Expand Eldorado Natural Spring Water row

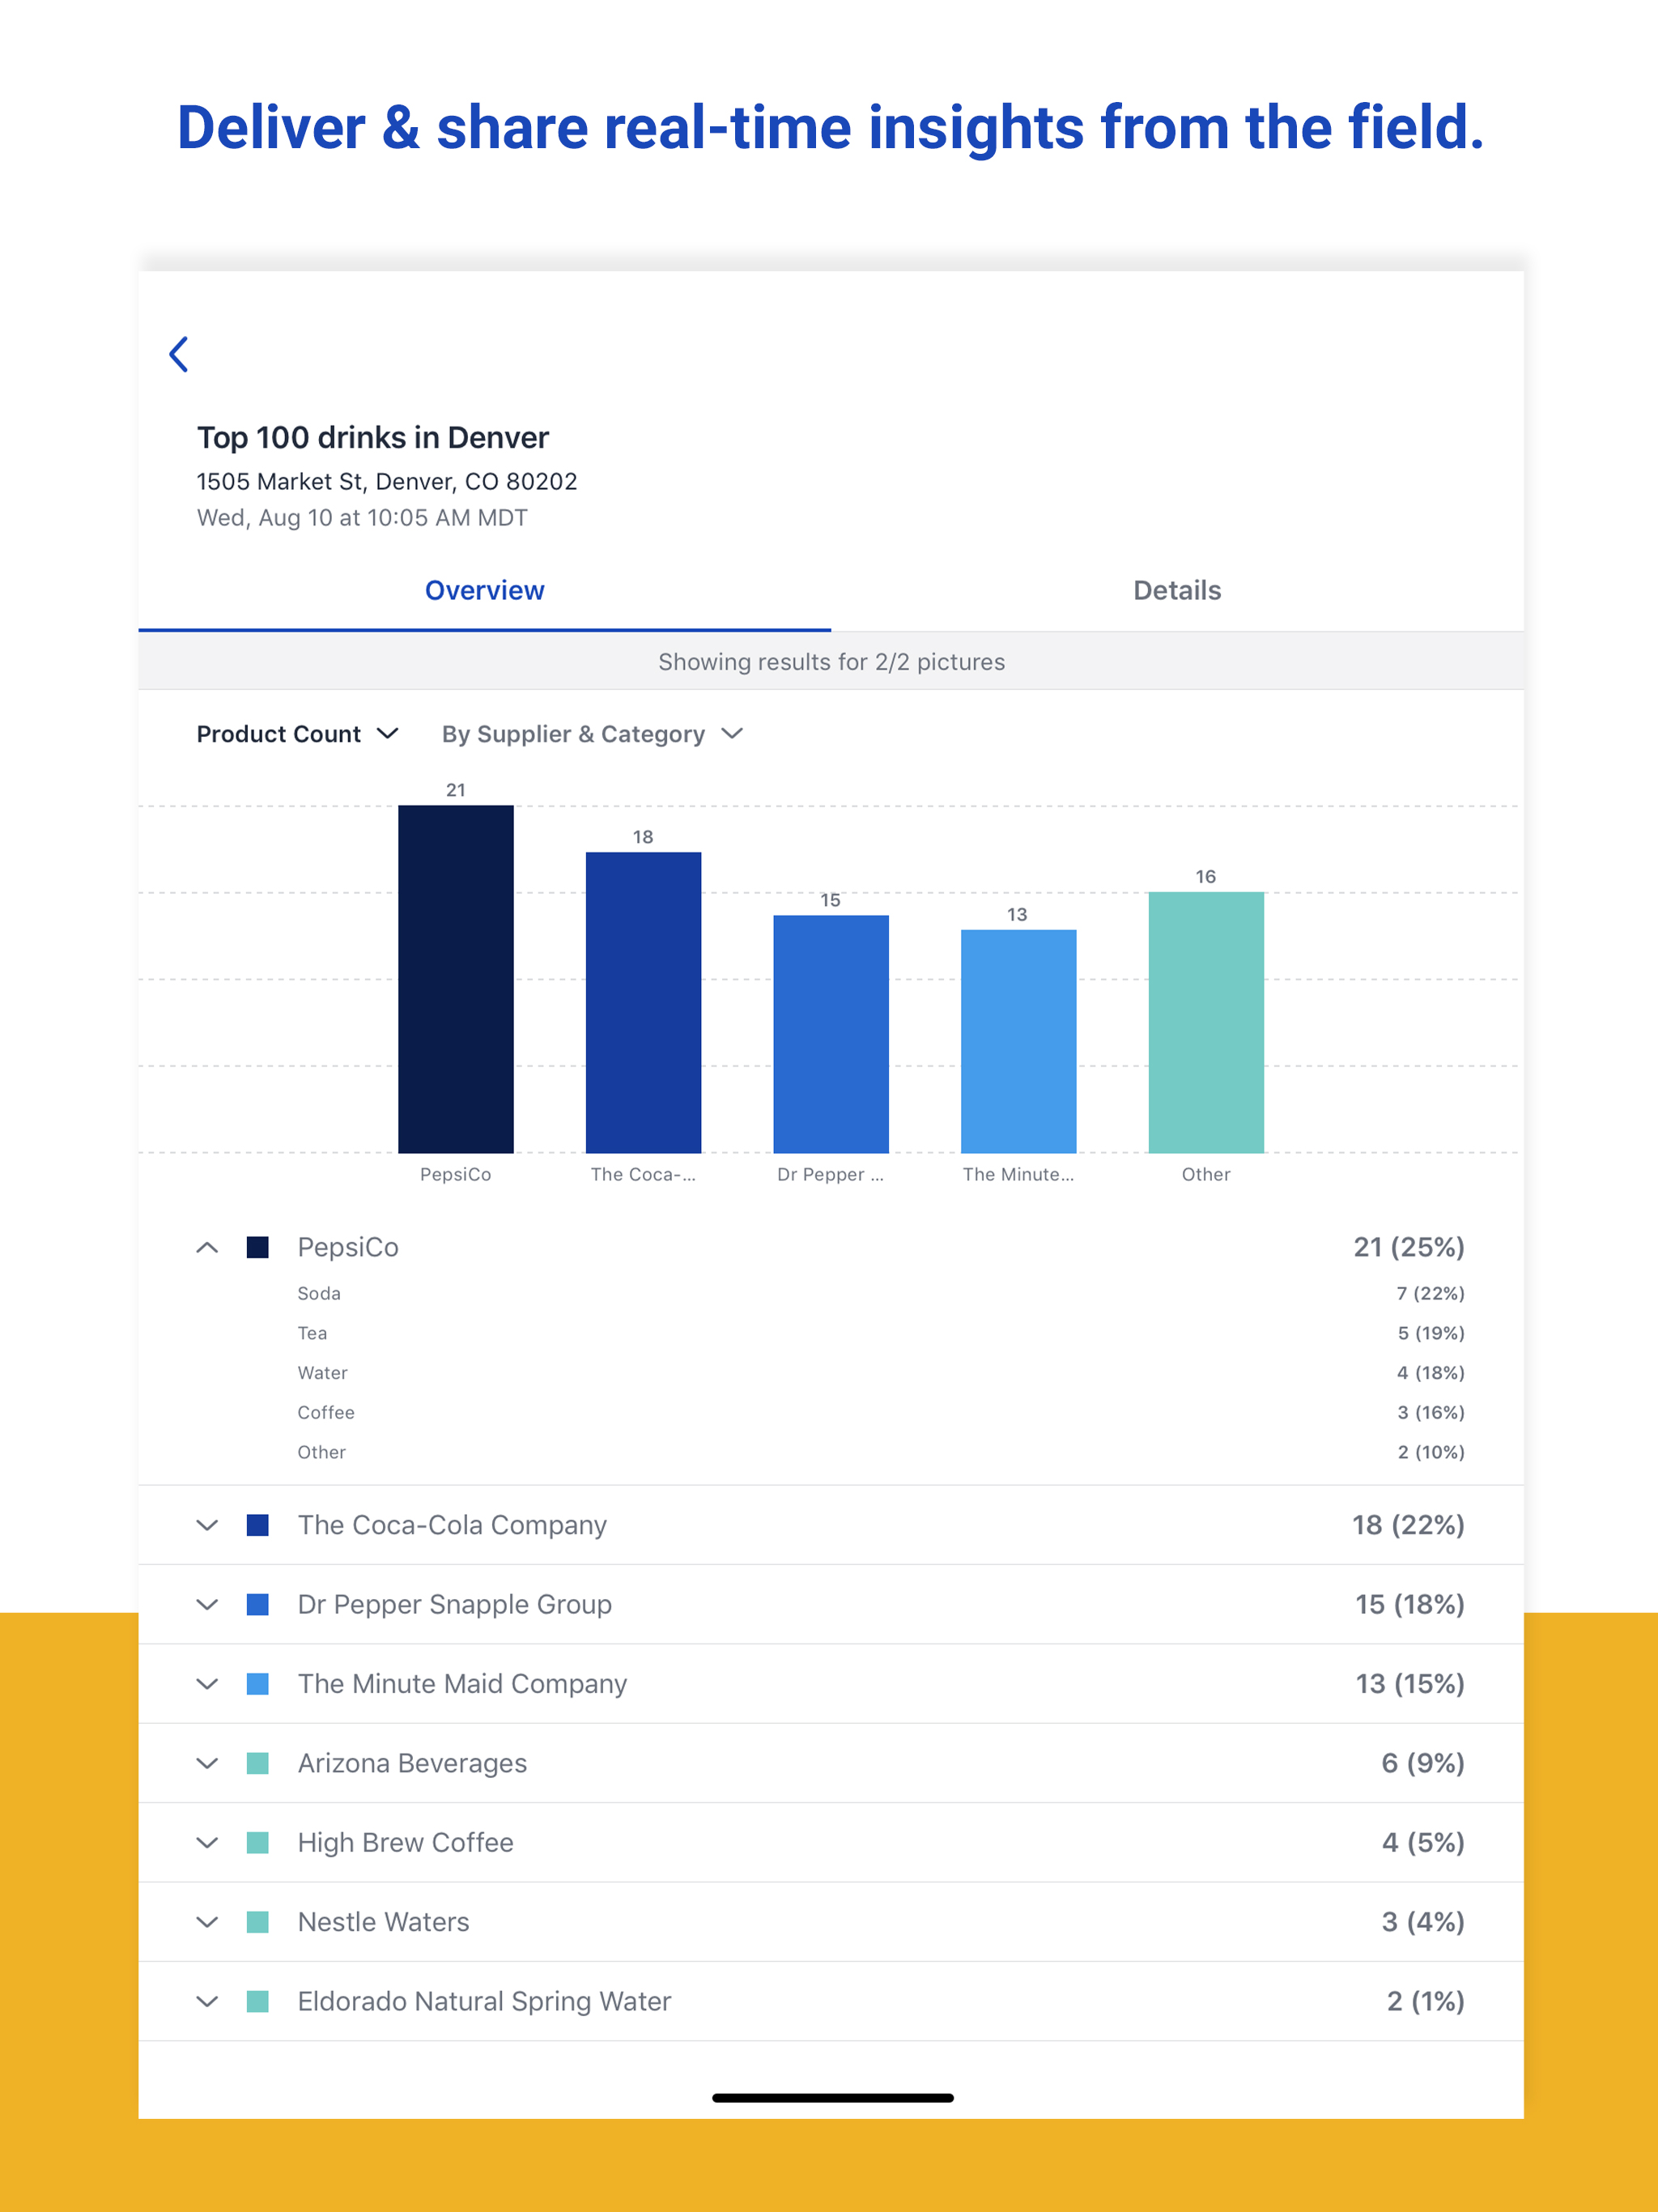pos(207,2001)
